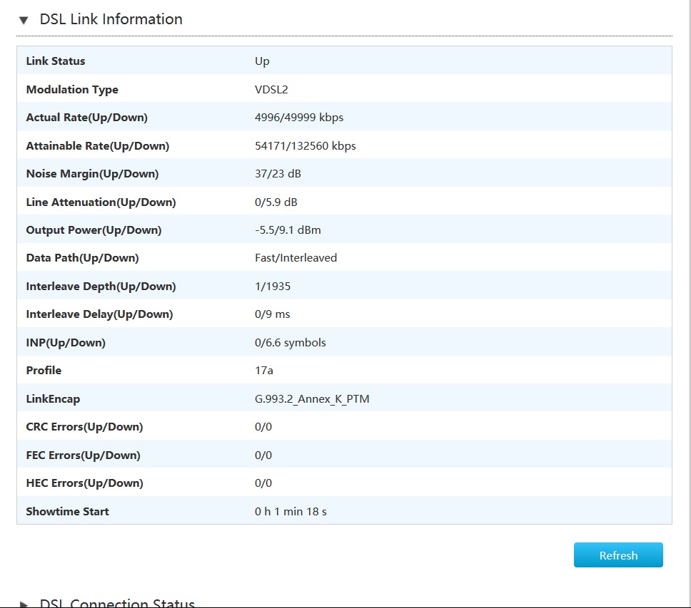Click the Profile value 17a
The height and width of the screenshot is (608, 691).
tap(264, 371)
